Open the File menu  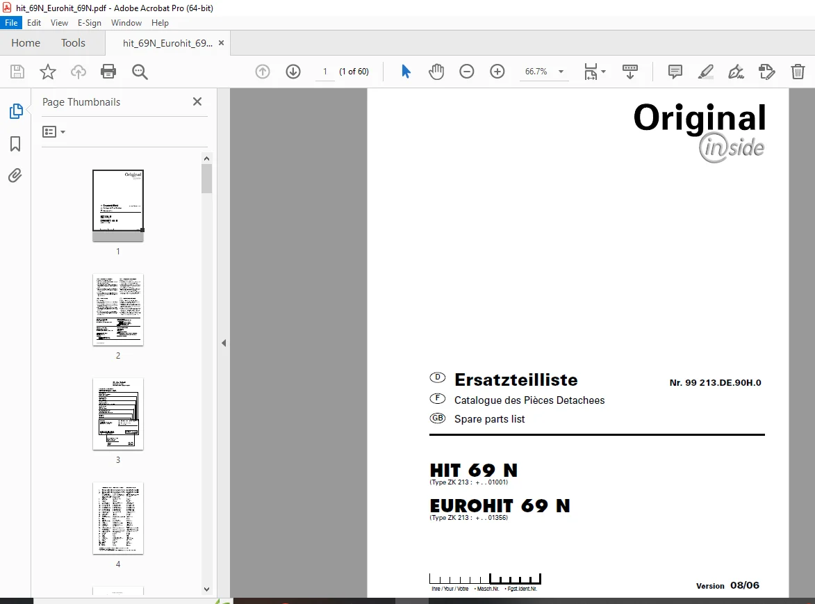pyautogui.click(x=11, y=23)
